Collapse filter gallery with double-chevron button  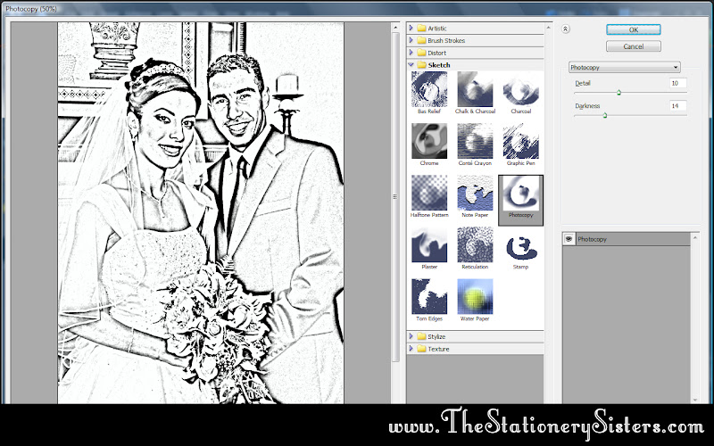pyautogui.click(x=565, y=29)
